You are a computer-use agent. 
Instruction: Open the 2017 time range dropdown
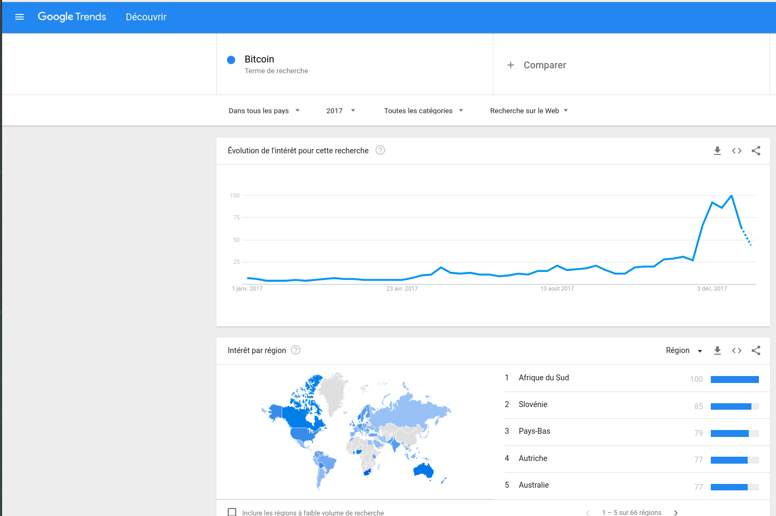[340, 111]
